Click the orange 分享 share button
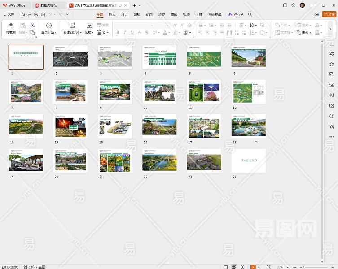The width and height of the screenshot is (338, 269). pos(329,14)
